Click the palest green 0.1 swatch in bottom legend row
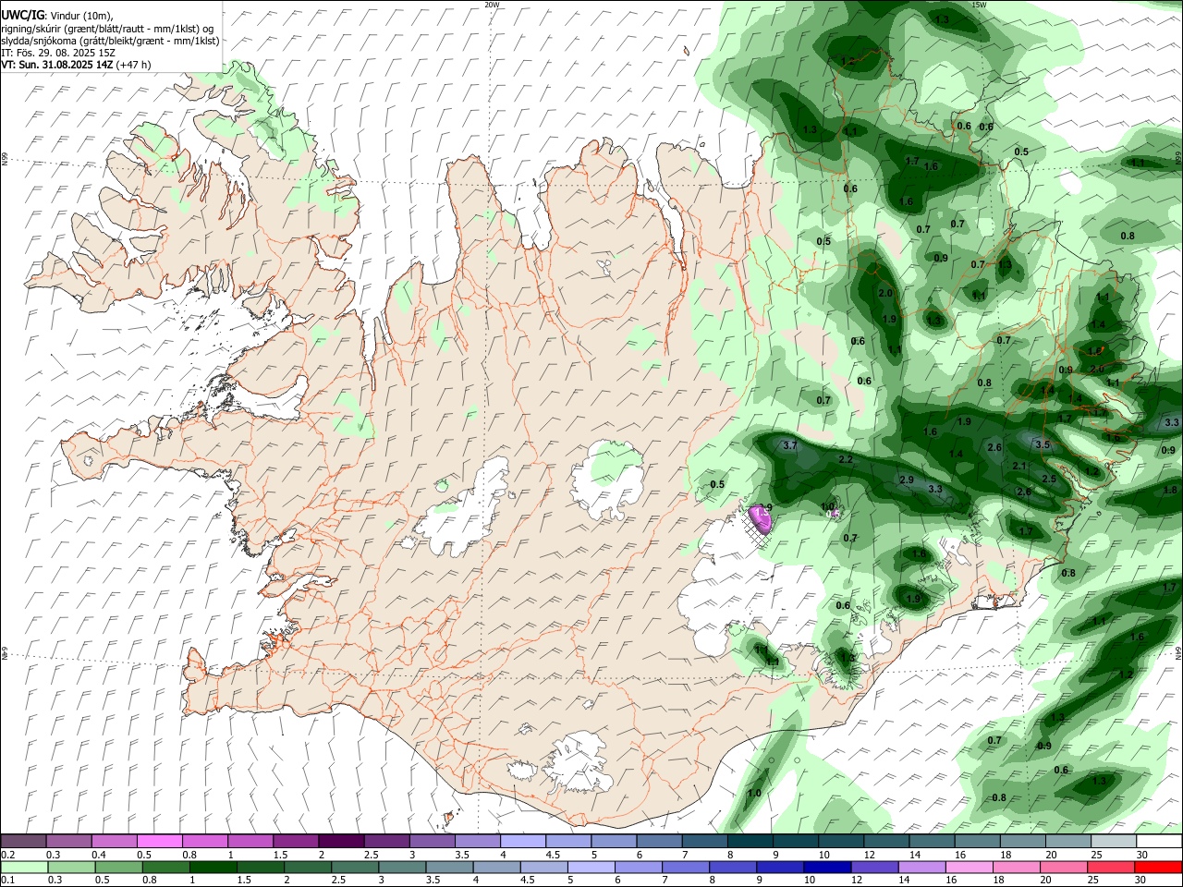This screenshot has height=887, width=1183. pyautogui.click(x=24, y=867)
